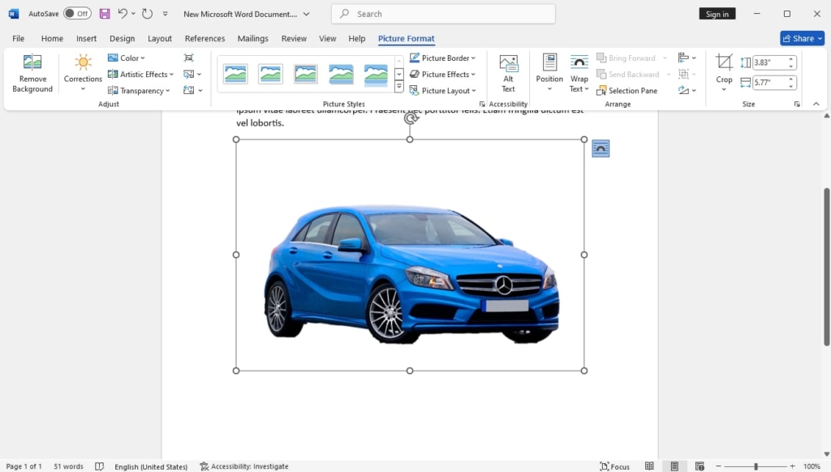Open the Rotate objects dropdown

[x=687, y=91]
